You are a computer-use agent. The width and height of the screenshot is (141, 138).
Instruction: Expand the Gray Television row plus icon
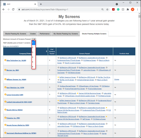pos(5,87)
